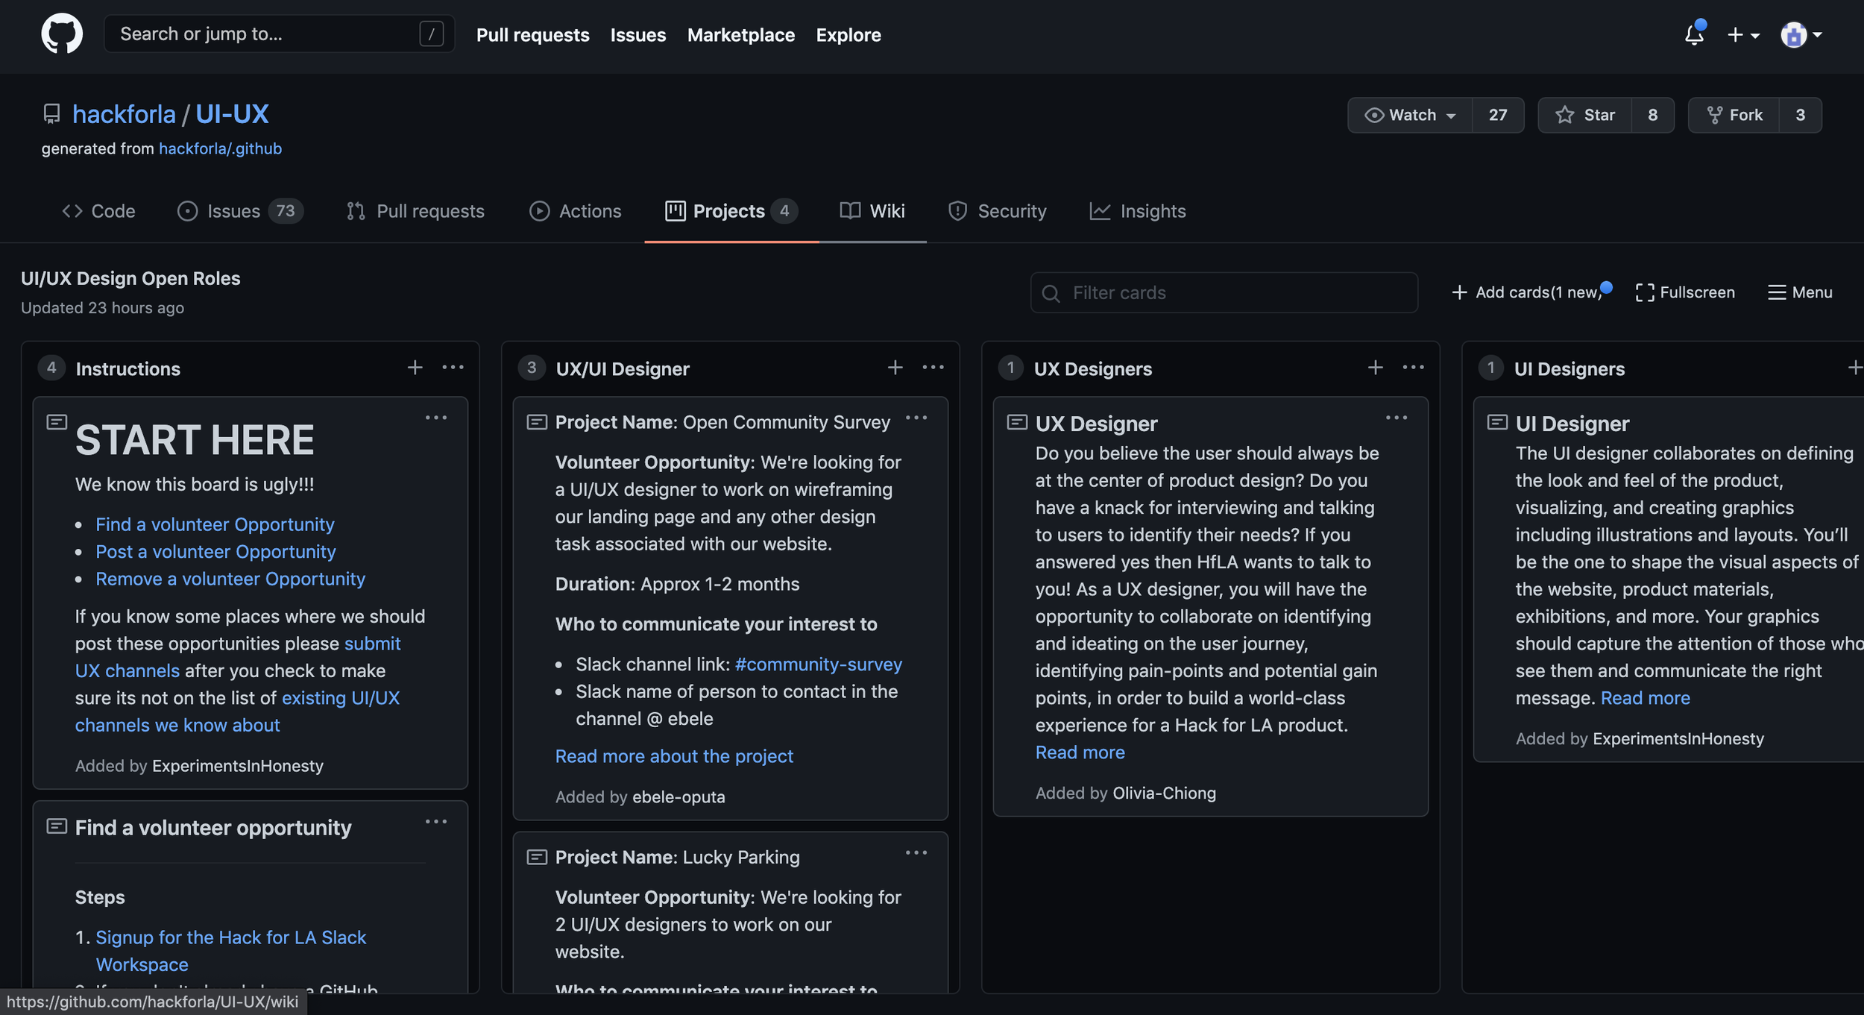
Task: Open the repository Pull requests tab
Action: pos(415,211)
